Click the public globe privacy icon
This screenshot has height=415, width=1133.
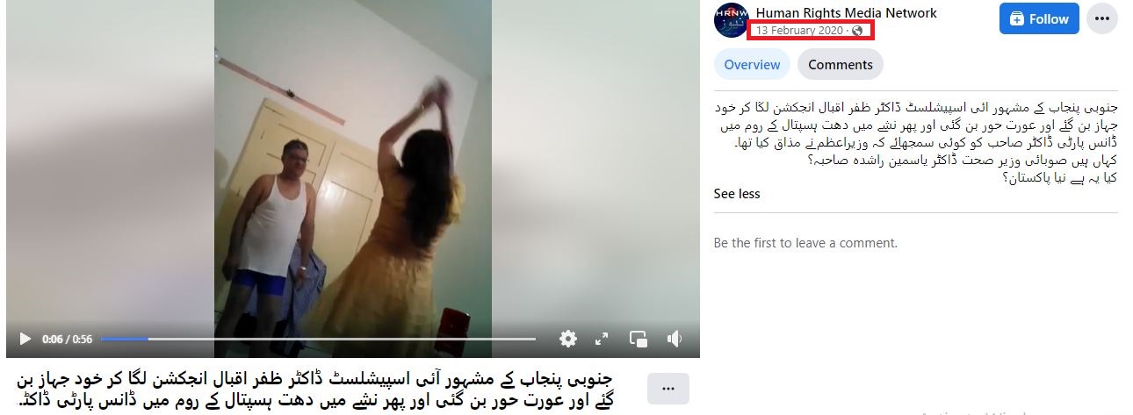[x=857, y=31]
